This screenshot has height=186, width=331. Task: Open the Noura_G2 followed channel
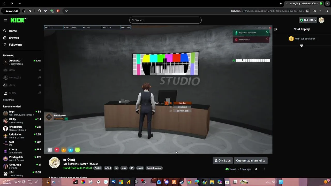(x=22, y=78)
